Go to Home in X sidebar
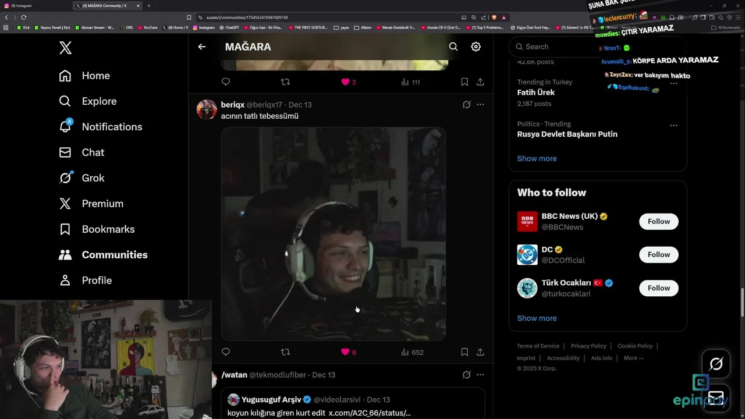Viewport: 745px width, 419px height. pyautogui.click(x=84, y=76)
